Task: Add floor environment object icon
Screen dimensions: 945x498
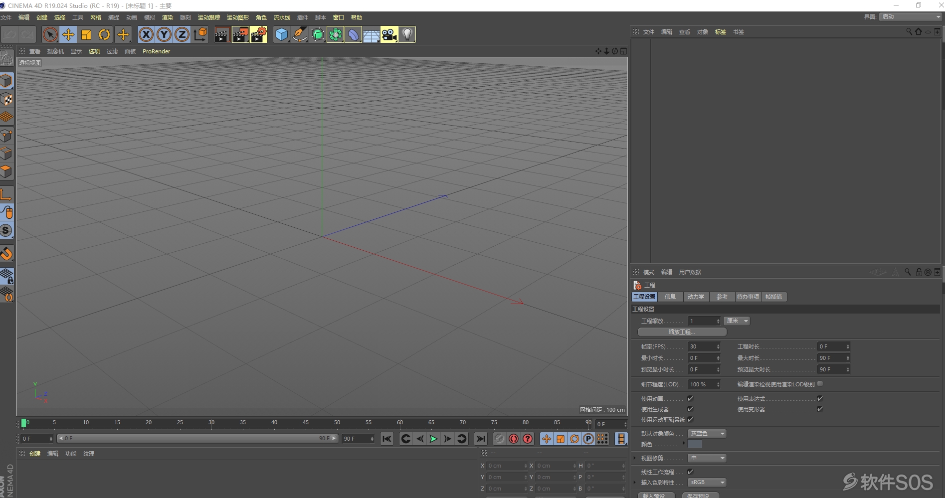Action: point(372,34)
